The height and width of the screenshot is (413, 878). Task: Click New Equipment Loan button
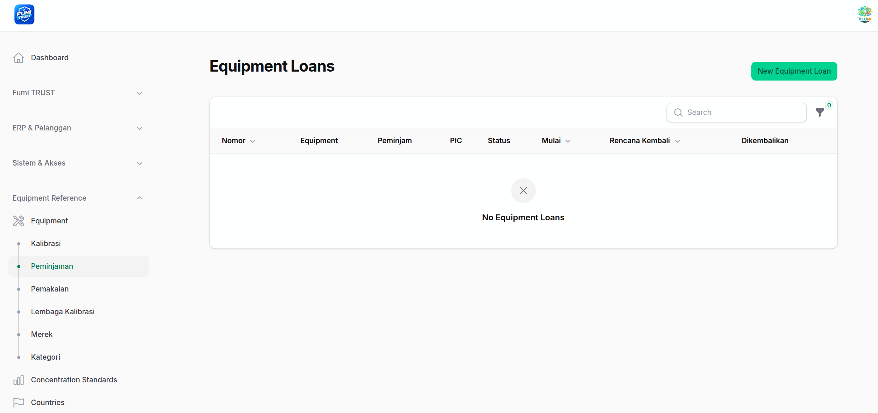794,71
